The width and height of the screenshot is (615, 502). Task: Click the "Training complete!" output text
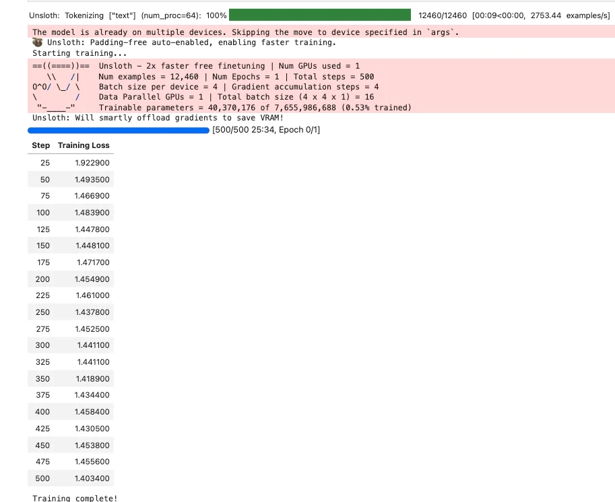75,498
